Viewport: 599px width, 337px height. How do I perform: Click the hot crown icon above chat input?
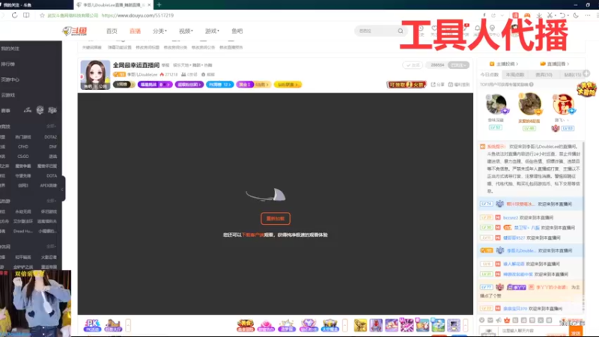pos(507,321)
